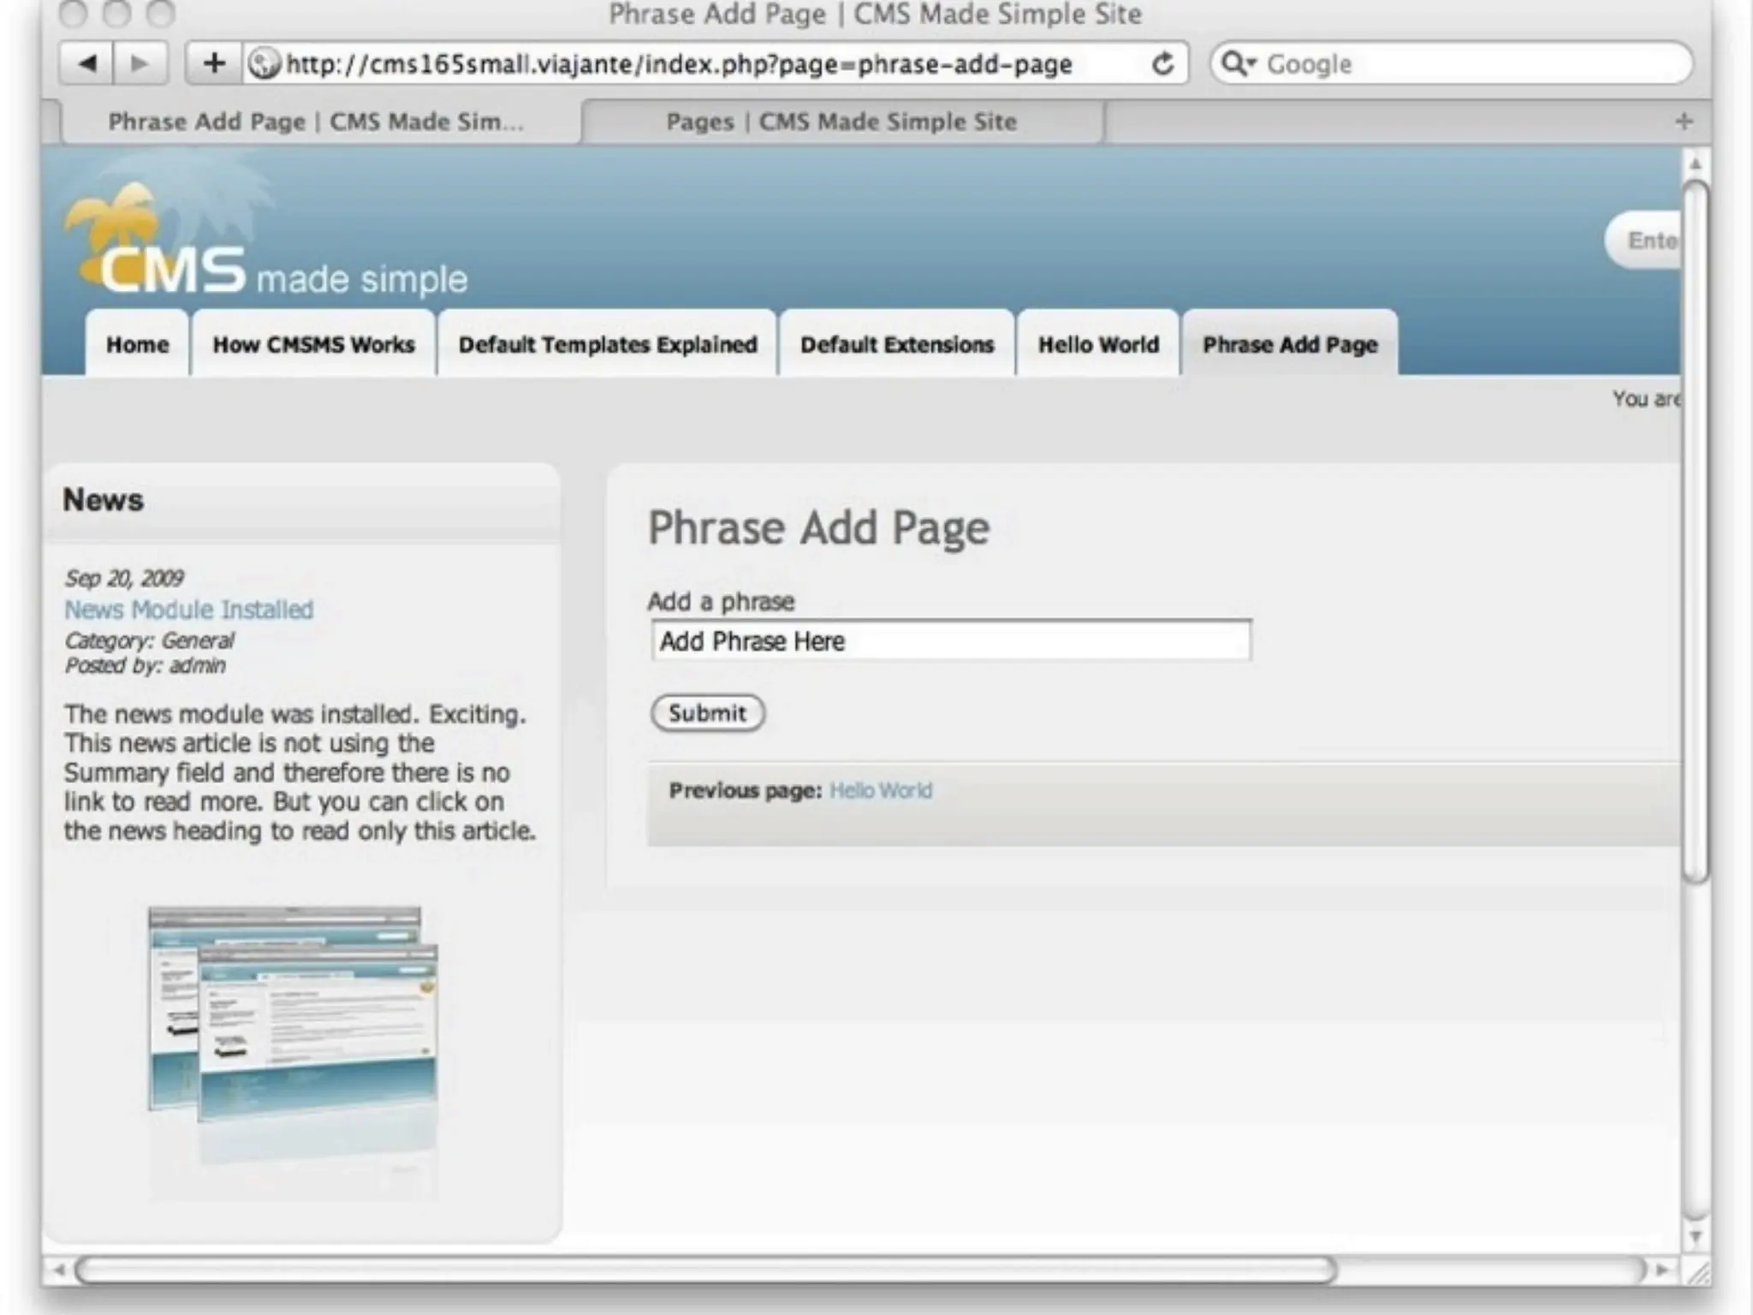Open Hello World navigation tab
Screen dimensions: 1753x1315
[x=1098, y=344]
